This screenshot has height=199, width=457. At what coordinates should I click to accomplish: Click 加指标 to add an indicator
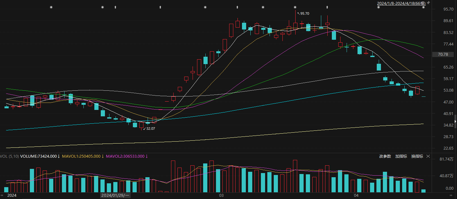[x=401, y=156]
